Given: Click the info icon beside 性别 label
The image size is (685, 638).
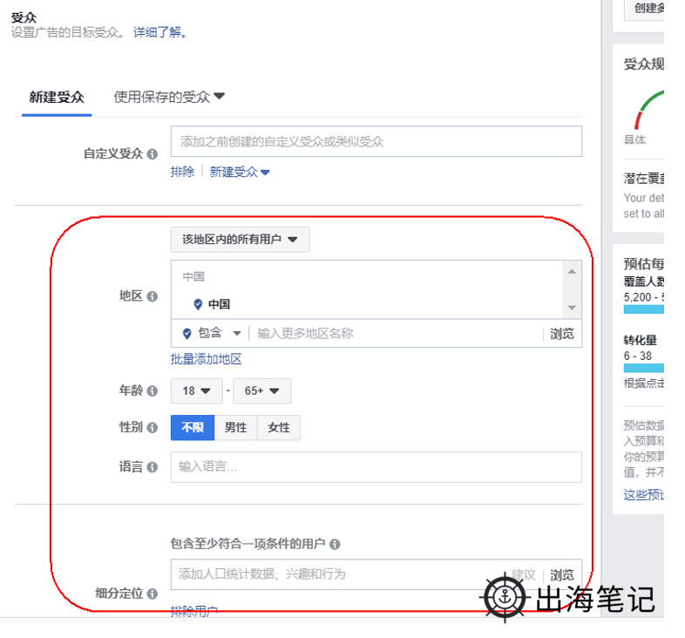Looking at the screenshot, I should coord(153,428).
